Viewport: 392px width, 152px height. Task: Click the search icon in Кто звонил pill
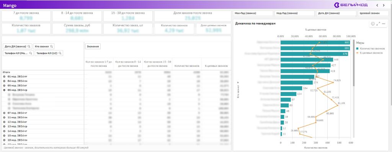pos(52,46)
